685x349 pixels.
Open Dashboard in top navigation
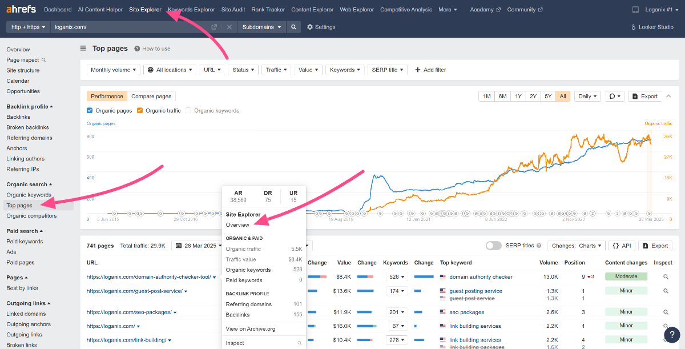coord(58,10)
